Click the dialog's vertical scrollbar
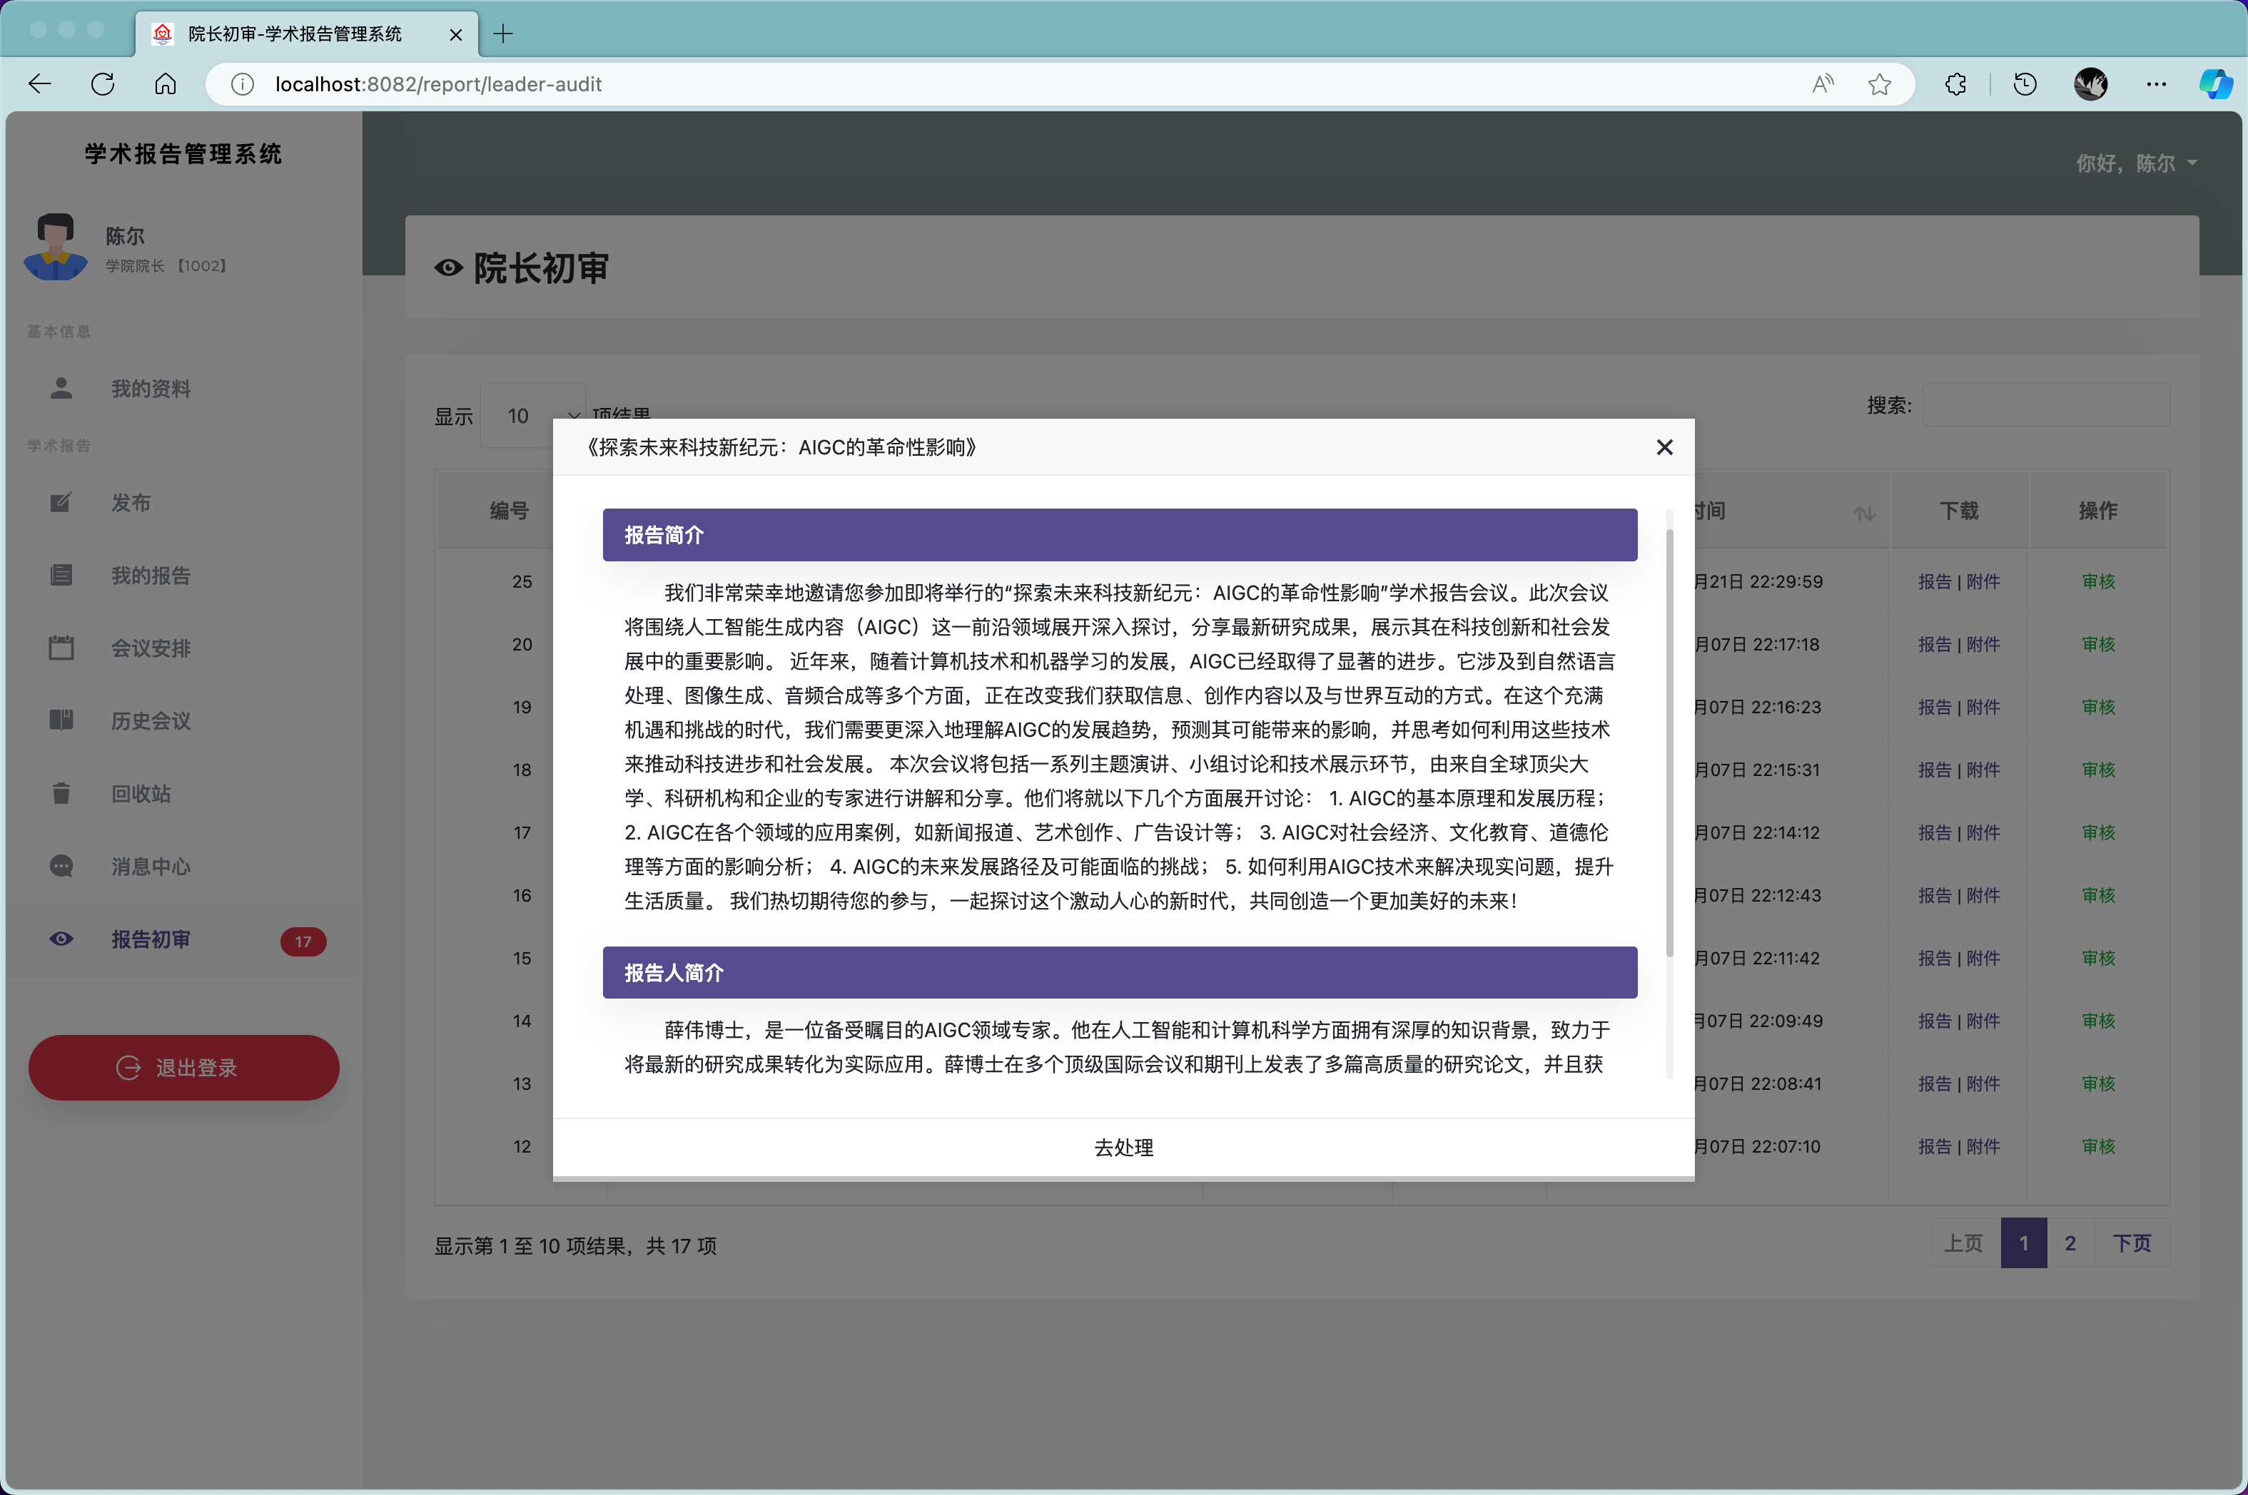The height and width of the screenshot is (1495, 2248). (1669, 744)
